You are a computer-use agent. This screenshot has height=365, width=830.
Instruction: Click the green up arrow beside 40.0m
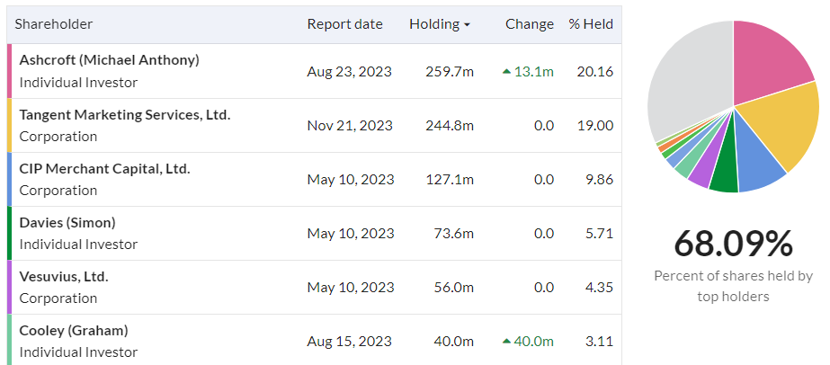(506, 342)
